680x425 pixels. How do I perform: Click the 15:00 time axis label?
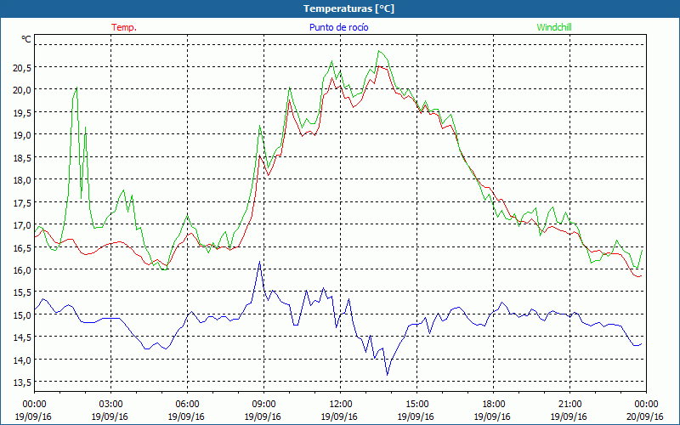416,405
